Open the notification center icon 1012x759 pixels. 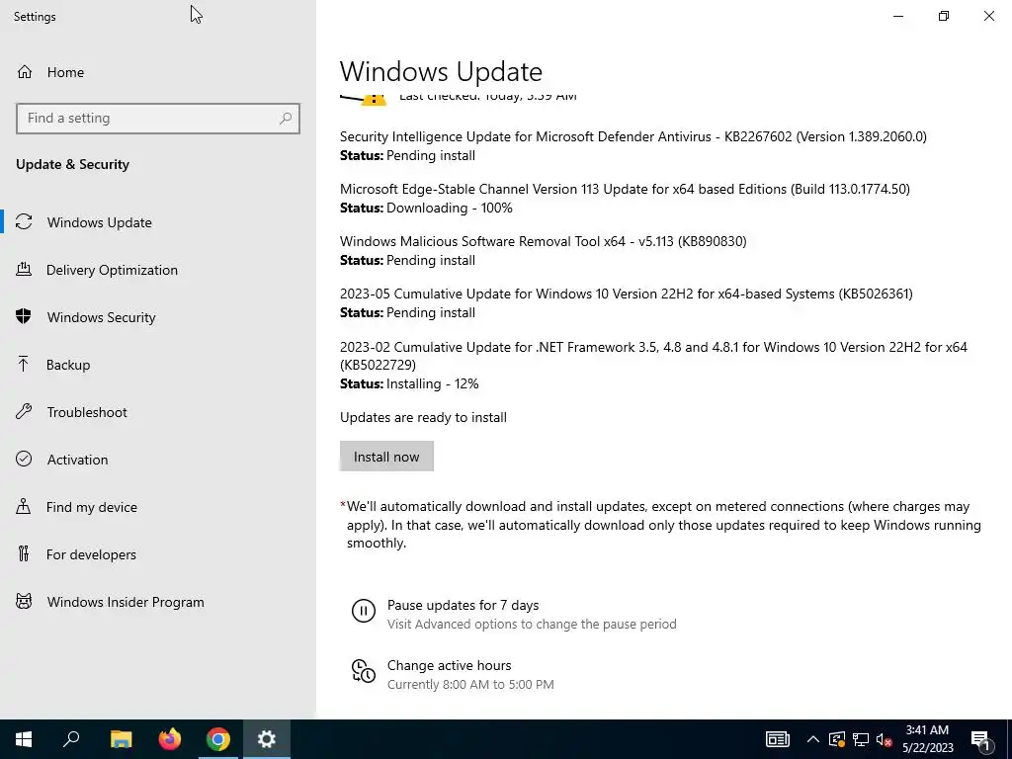coord(980,739)
